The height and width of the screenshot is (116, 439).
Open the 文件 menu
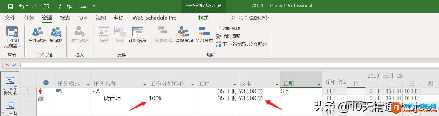[10, 18]
